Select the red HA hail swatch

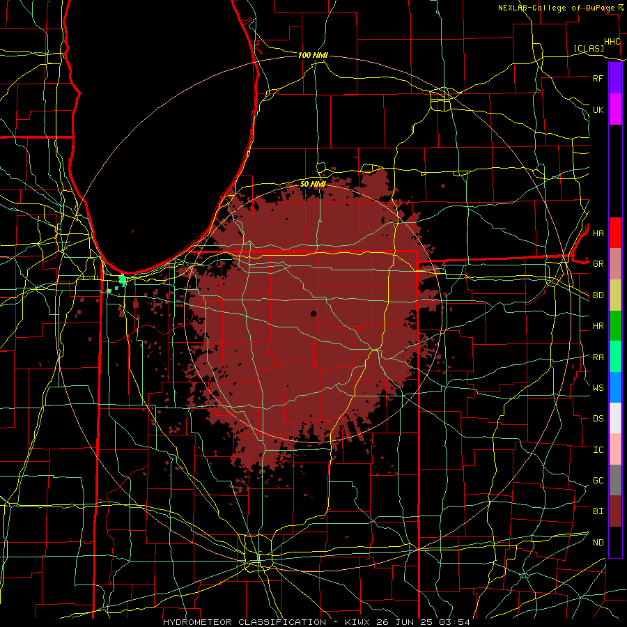(615, 233)
